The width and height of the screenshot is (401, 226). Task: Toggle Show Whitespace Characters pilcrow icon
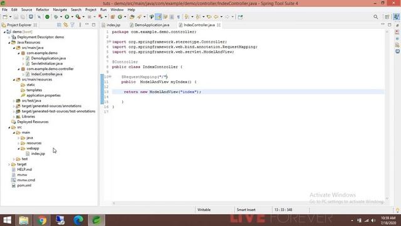[178, 17]
